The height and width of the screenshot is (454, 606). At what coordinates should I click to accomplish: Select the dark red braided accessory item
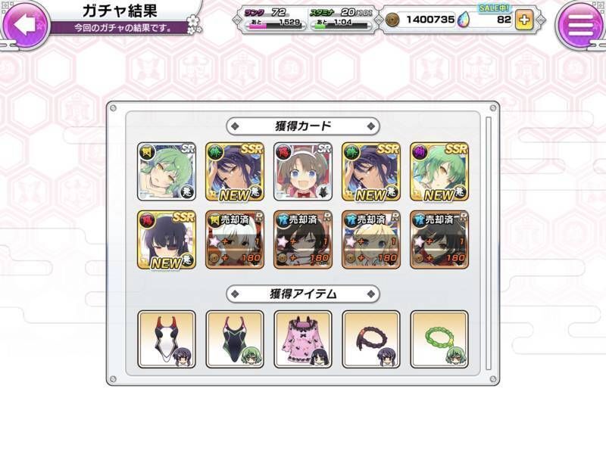(371, 339)
